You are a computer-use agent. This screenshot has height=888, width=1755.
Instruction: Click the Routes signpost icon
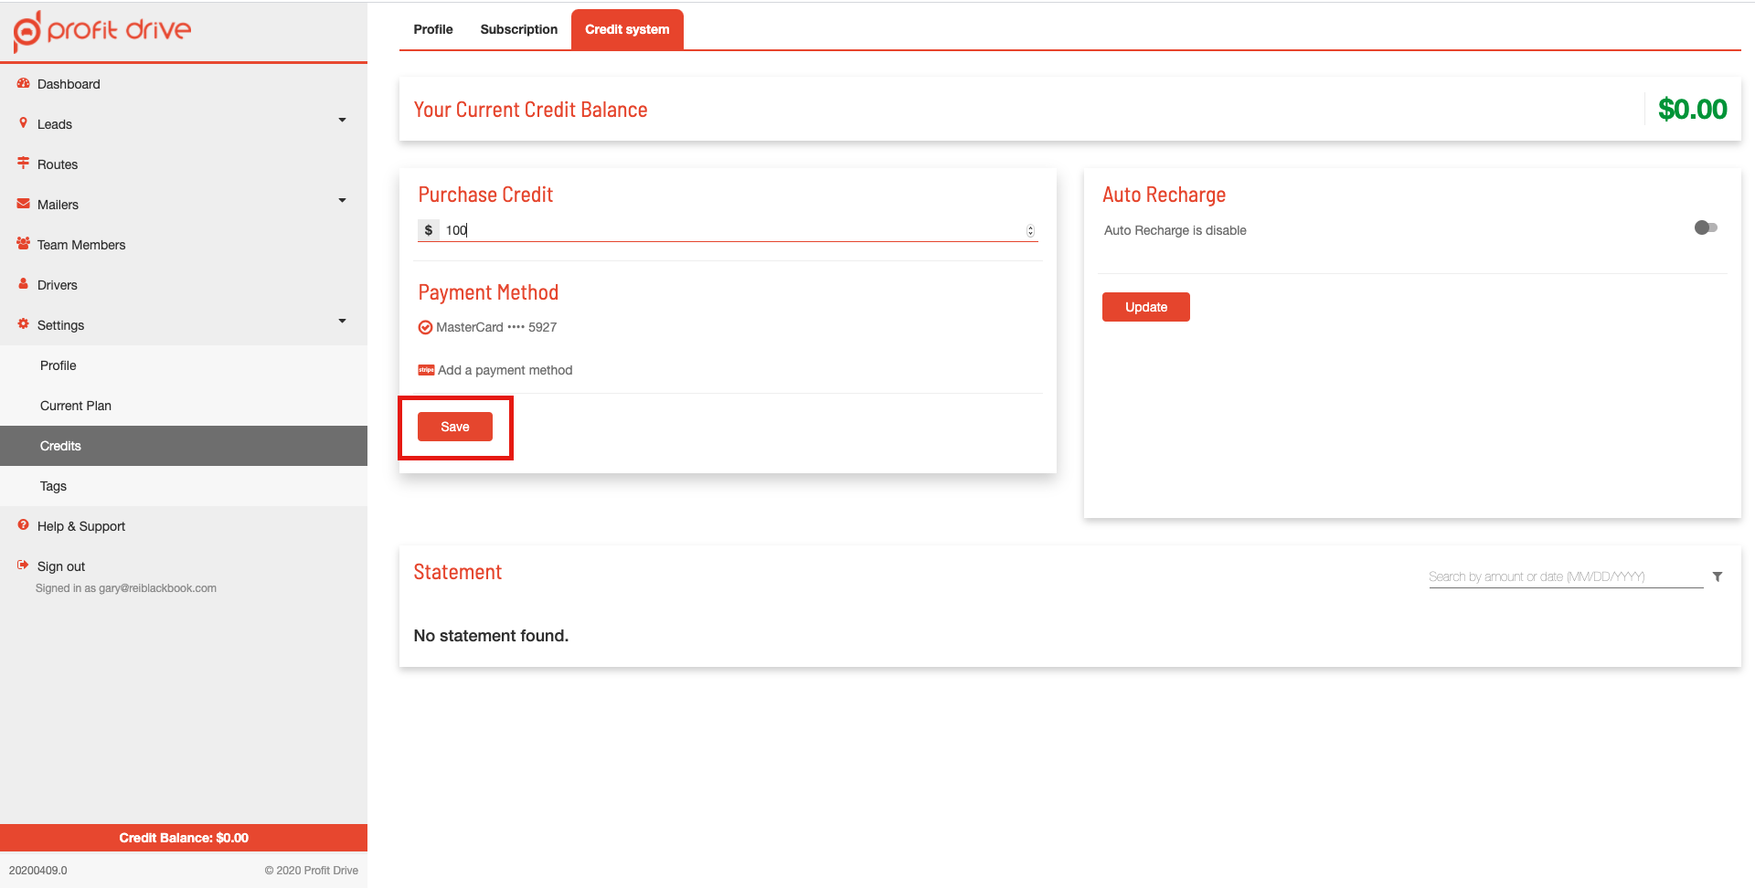tap(24, 164)
